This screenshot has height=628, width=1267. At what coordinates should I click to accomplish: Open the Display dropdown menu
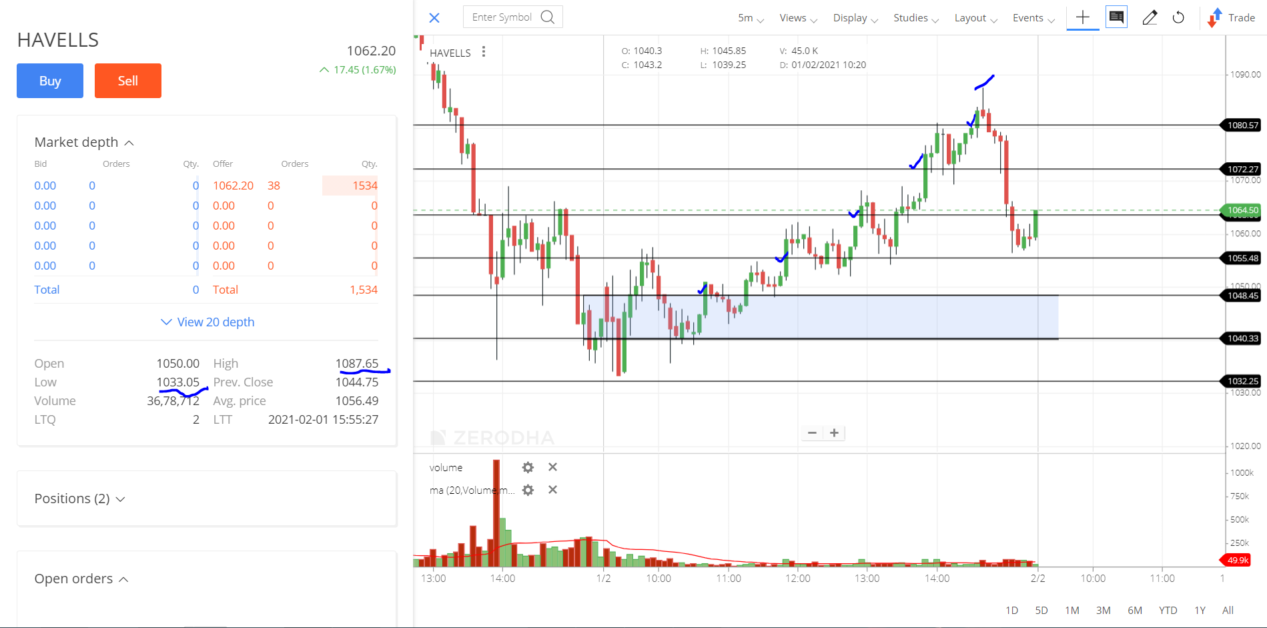[x=855, y=18]
